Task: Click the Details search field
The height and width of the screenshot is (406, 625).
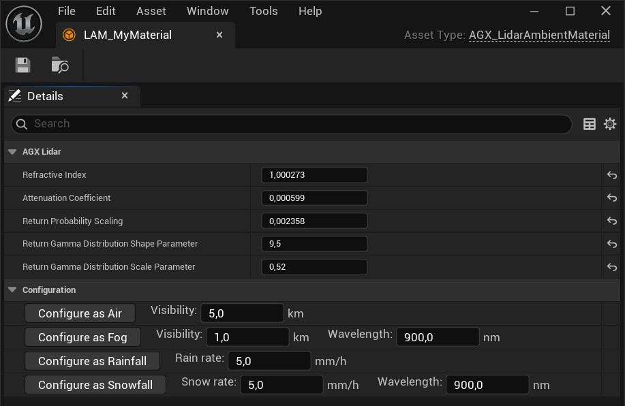Action: coord(293,124)
